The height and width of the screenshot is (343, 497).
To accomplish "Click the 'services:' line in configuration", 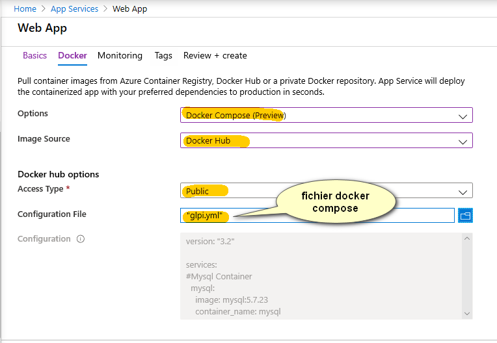I will click(x=202, y=265).
